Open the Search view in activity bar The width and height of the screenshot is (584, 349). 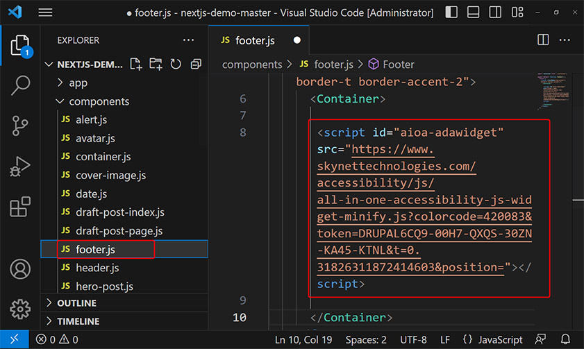[x=20, y=85]
